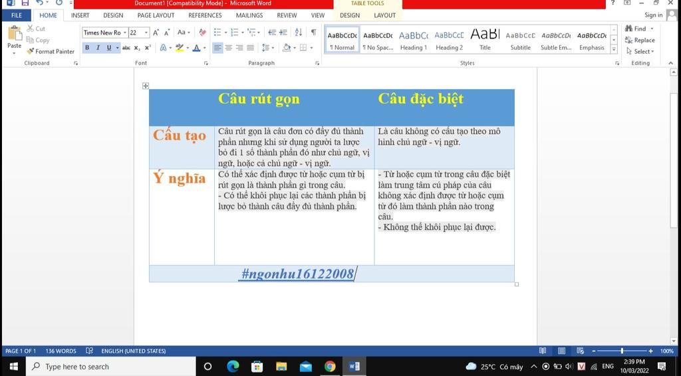Click Sign in link
The width and height of the screenshot is (681, 376).
(653, 15)
